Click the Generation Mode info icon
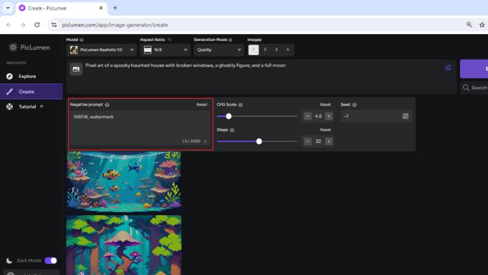 point(230,40)
